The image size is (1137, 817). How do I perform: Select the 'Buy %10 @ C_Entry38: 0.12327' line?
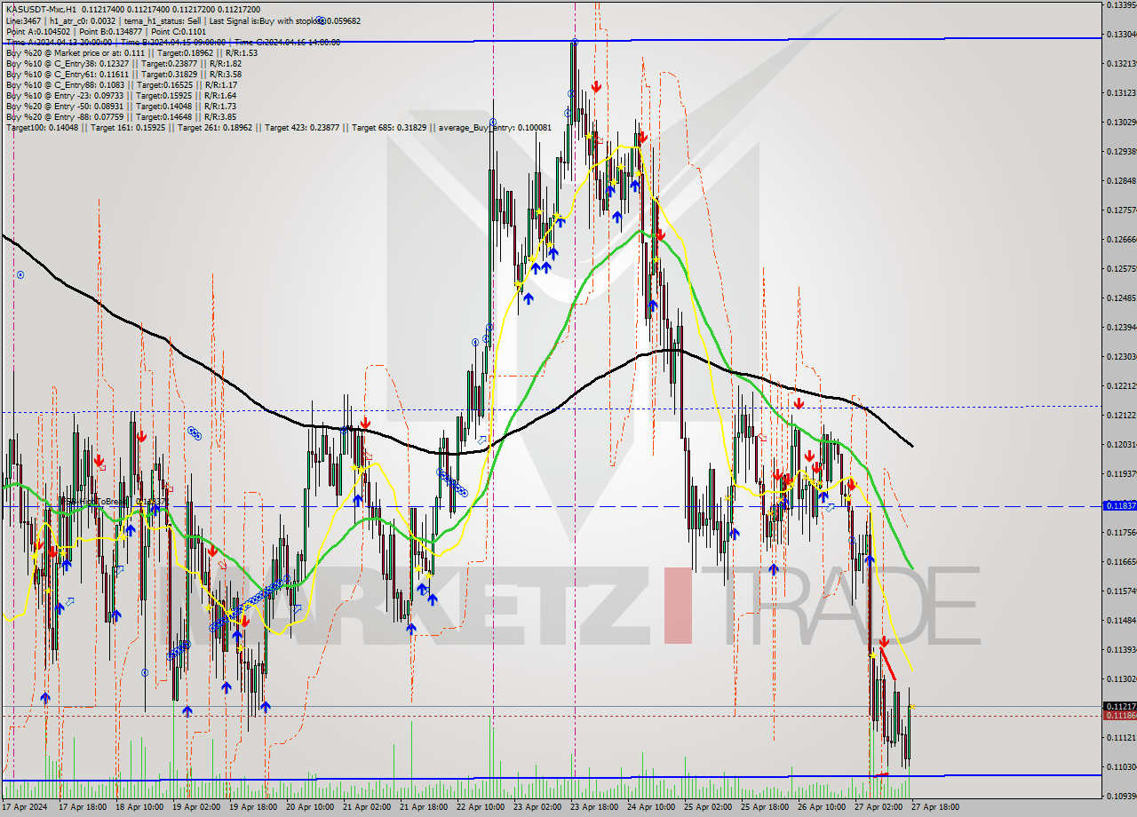tap(123, 63)
